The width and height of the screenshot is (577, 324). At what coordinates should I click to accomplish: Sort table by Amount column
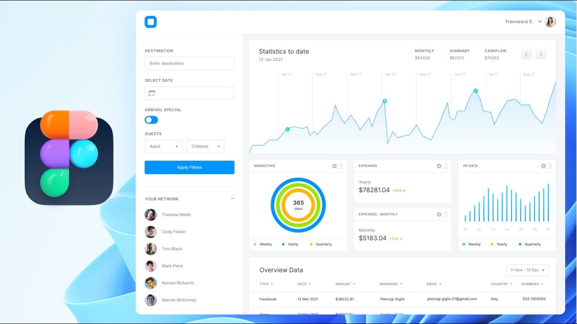coord(345,284)
